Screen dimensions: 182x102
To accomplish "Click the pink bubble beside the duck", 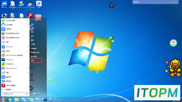I will point(167,62).
